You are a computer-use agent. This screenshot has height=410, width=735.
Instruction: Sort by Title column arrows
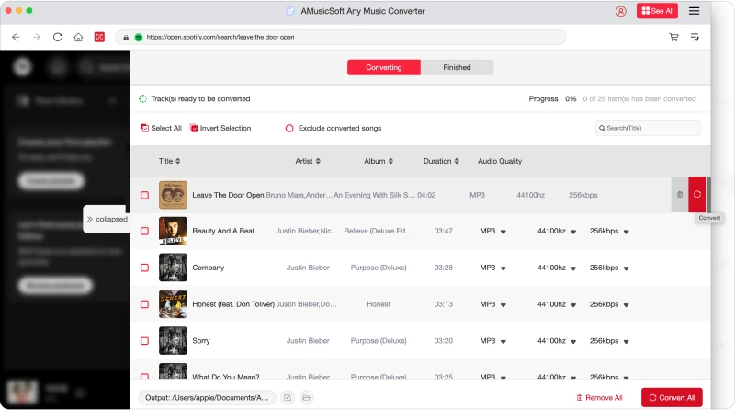pos(177,161)
